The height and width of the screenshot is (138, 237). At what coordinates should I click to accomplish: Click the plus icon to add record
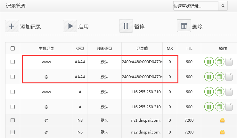pyautogui.click(x=12, y=26)
